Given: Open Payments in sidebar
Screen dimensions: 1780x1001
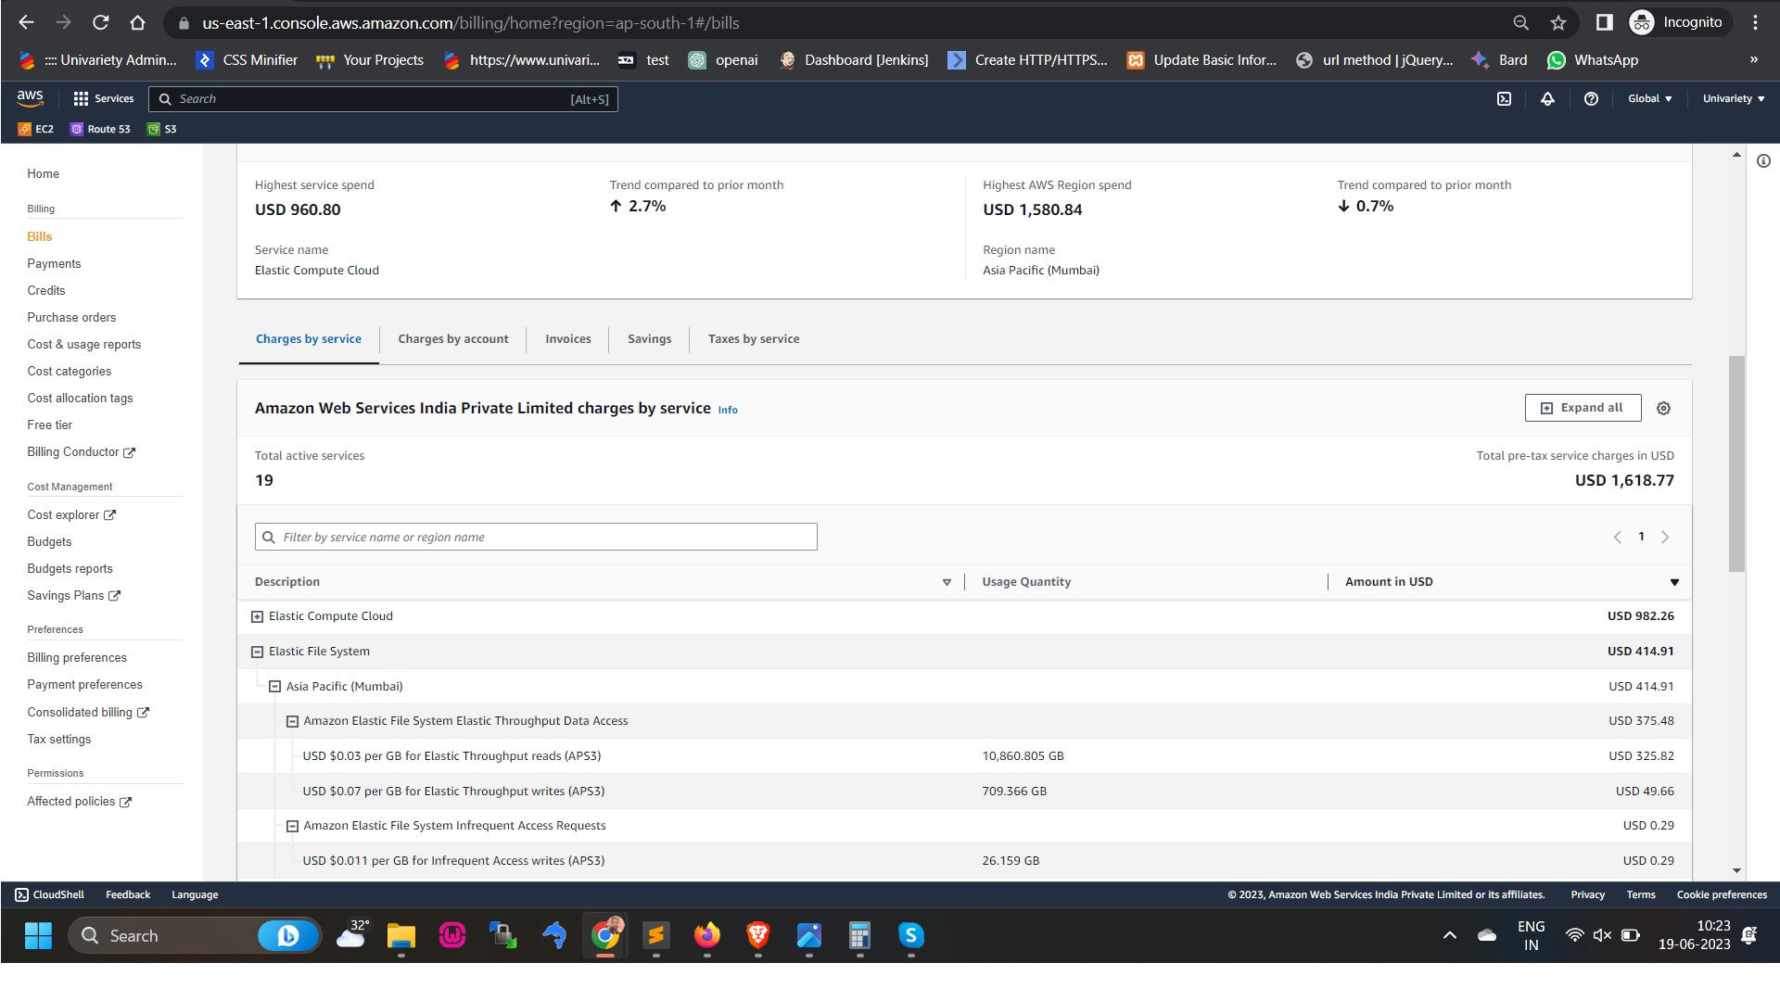Looking at the screenshot, I should [x=54, y=263].
